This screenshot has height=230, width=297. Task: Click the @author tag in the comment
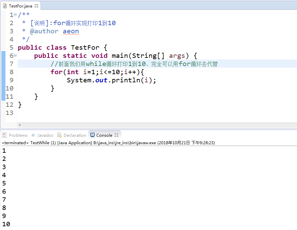[44, 31]
